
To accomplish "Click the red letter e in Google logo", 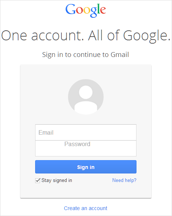I will click(x=103, y=10).
